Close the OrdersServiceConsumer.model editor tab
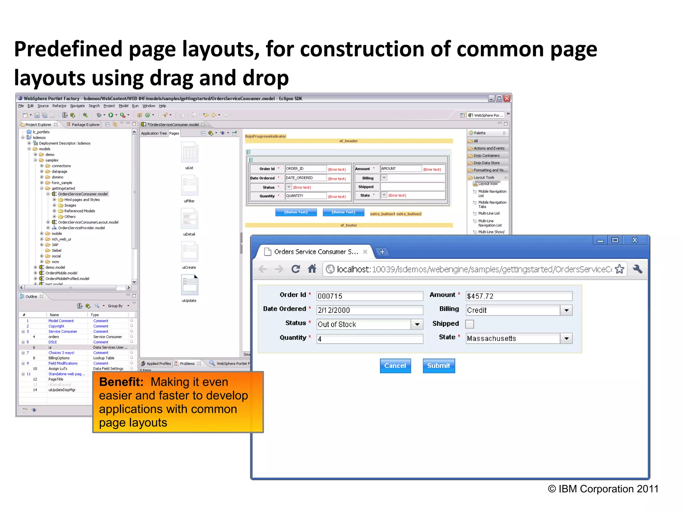Viewport: 683px width, 512px height. (203, 124)
